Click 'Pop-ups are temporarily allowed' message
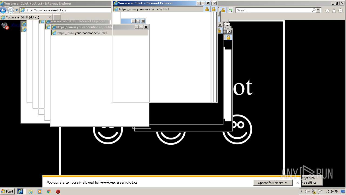This screenshot has height=195, width=346. tap(92, 183)
